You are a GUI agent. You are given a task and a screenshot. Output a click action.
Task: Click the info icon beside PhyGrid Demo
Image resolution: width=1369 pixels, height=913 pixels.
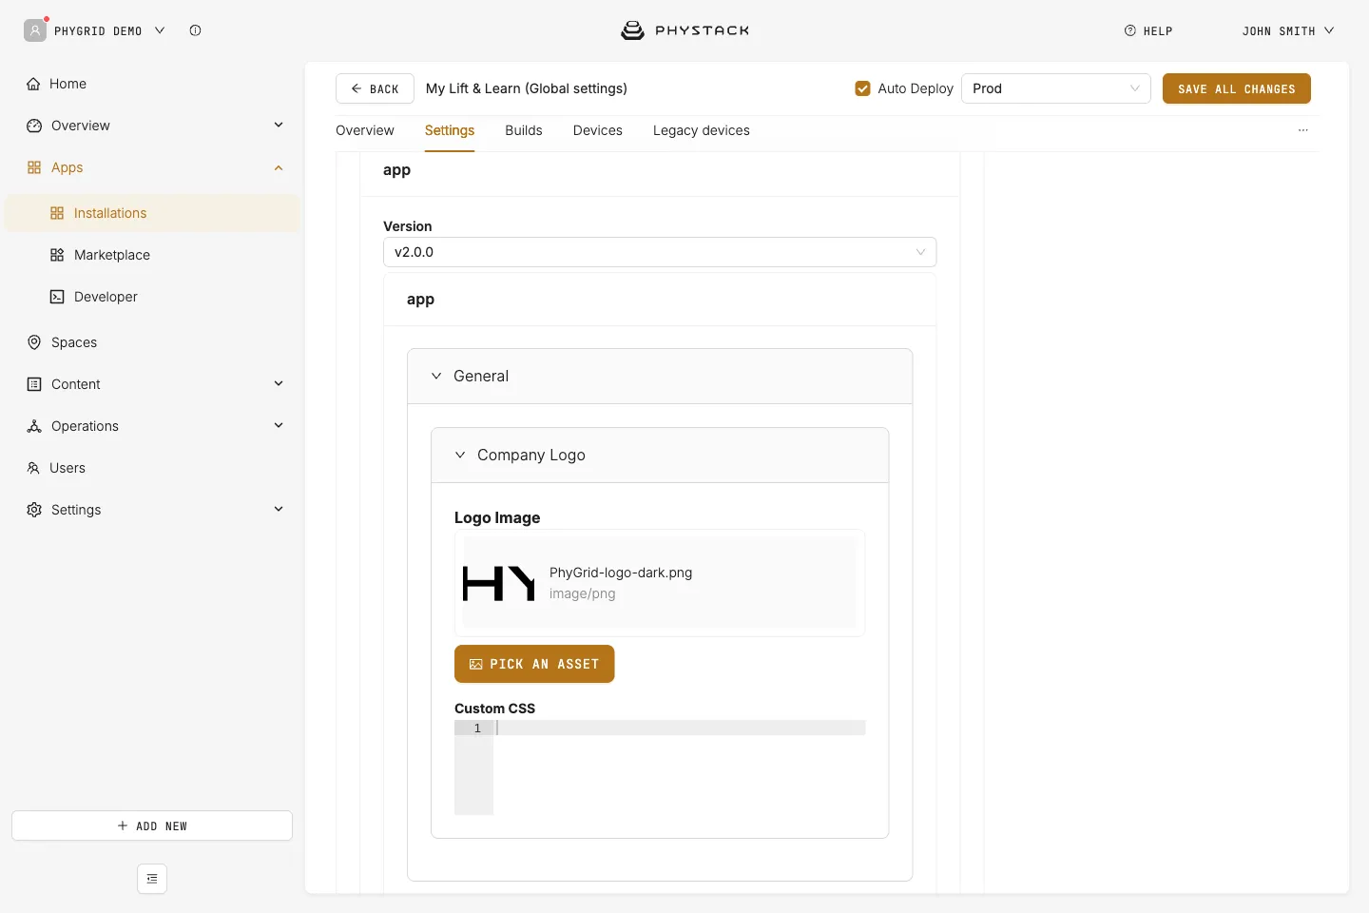tap(195, 30)
